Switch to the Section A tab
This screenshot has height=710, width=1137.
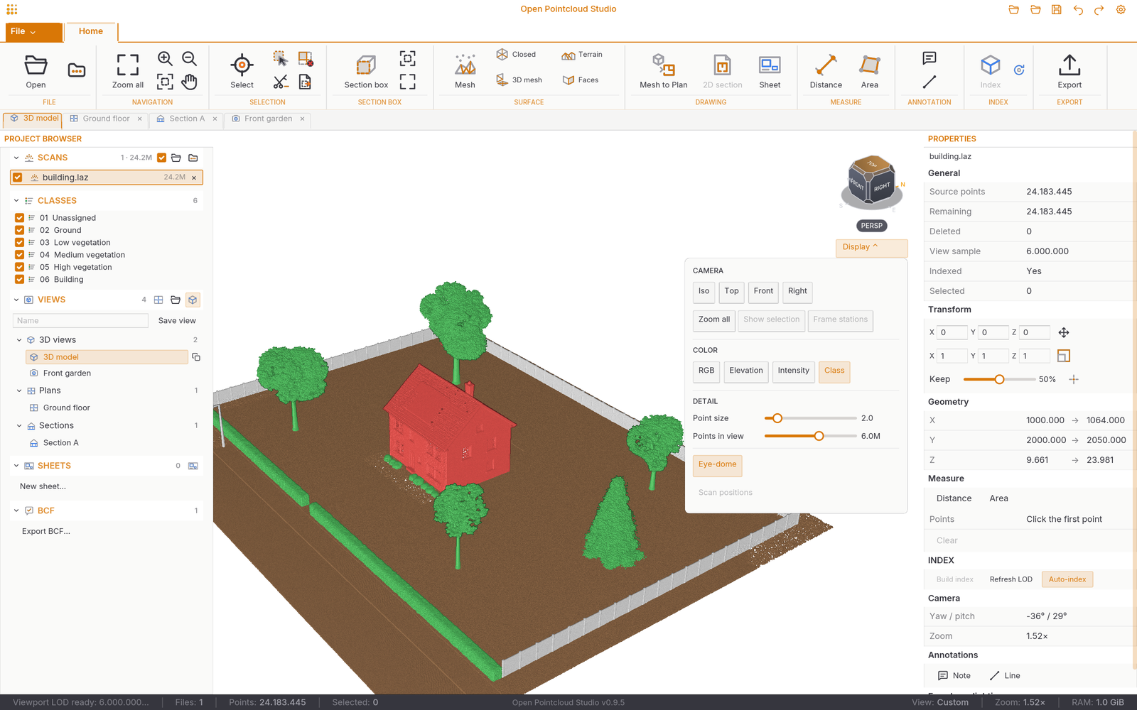point(186,119)
